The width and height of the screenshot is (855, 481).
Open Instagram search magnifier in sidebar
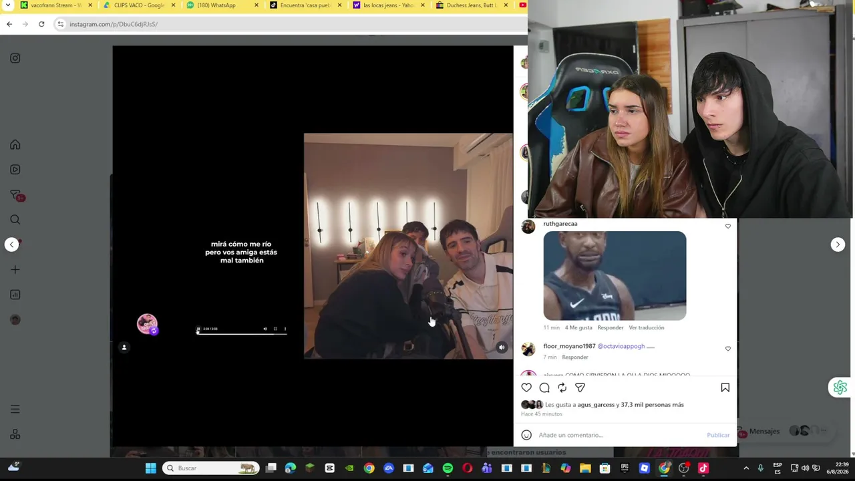[x=15, y=220]
